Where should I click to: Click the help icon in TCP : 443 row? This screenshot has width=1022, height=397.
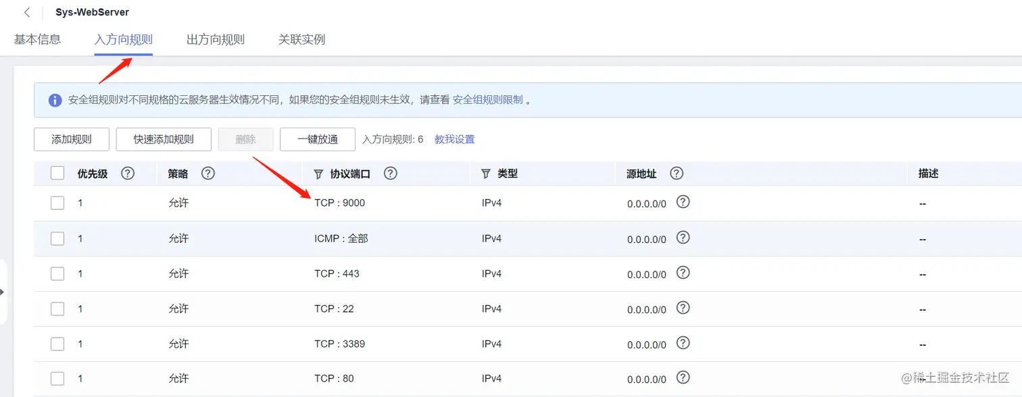click(x=683, y=272)
